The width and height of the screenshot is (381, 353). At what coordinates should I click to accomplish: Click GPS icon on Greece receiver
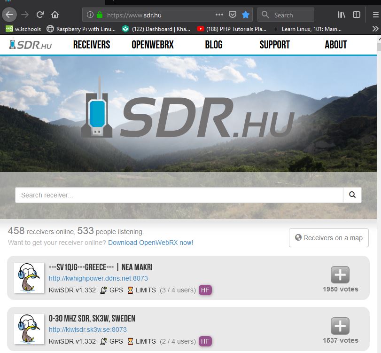point(103,290)
